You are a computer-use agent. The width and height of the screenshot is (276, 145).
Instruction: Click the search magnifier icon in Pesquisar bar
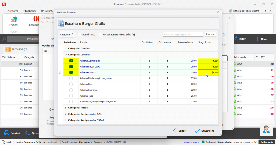[x=4, y=39]
